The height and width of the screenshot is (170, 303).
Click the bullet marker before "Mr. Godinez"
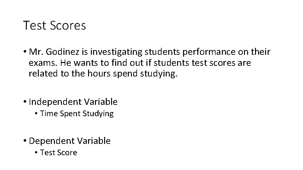click(x=25, y=51)
